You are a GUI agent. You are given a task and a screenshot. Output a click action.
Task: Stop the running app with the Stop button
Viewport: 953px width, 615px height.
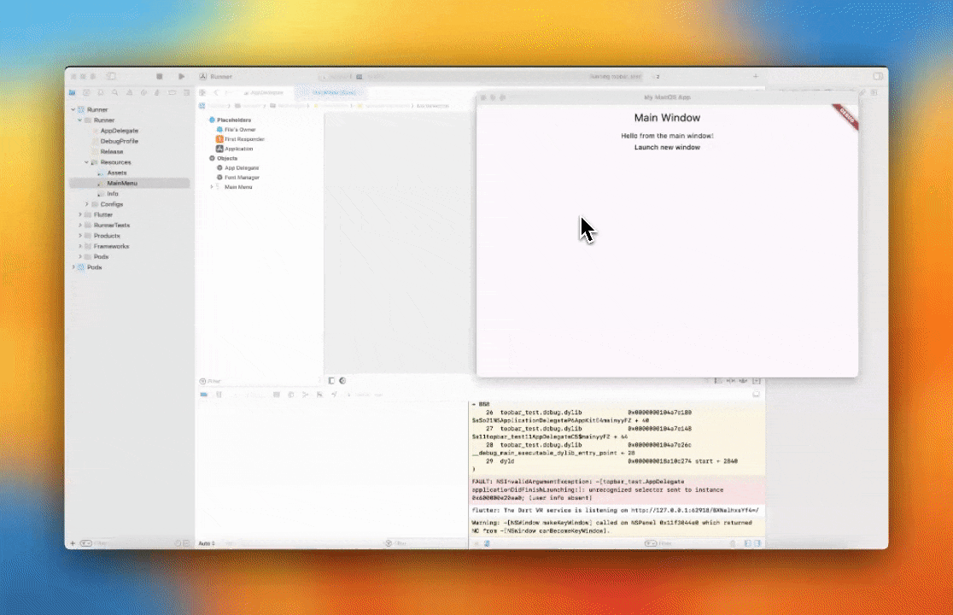159,77
